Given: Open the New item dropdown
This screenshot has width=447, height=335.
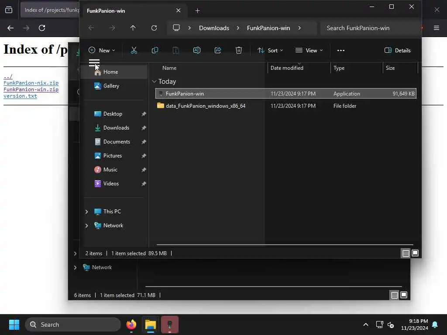Looking at the screenshot, I should (102, 51).
